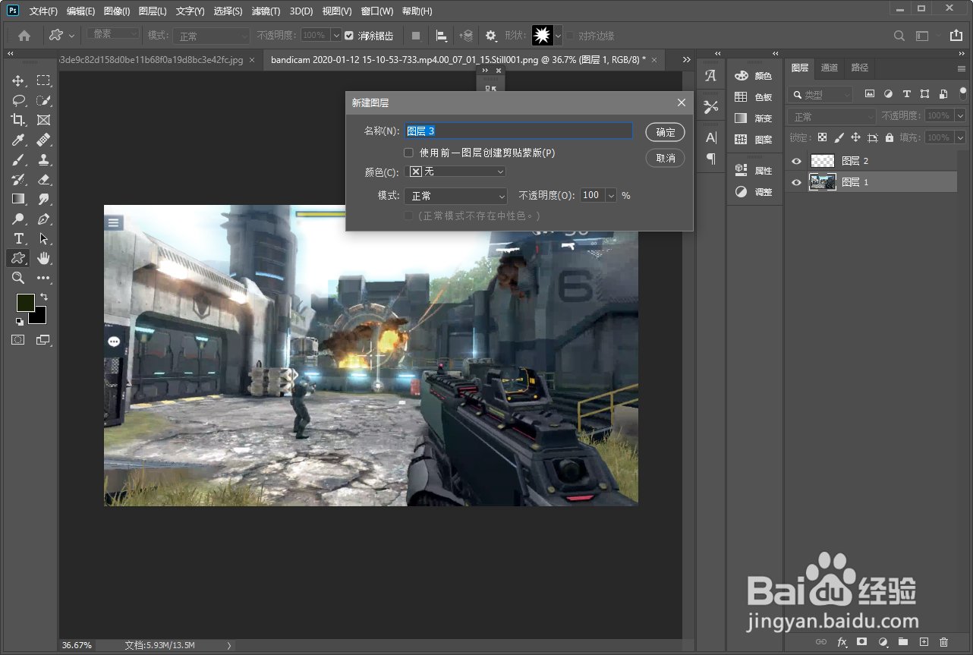The height and width of the screenshot is (655, 973).
Task: Select the Eyedropper tool
Action: (18, 140)
